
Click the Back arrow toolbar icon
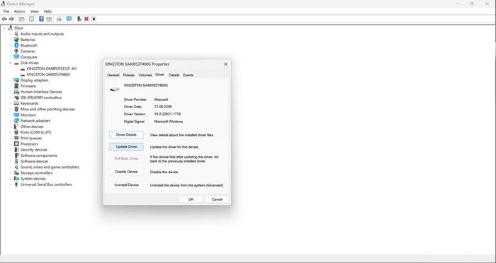pos(4,19)
